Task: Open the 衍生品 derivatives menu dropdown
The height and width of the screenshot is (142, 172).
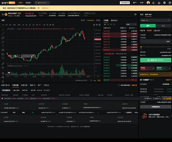Action: click(x=28, y=3)
